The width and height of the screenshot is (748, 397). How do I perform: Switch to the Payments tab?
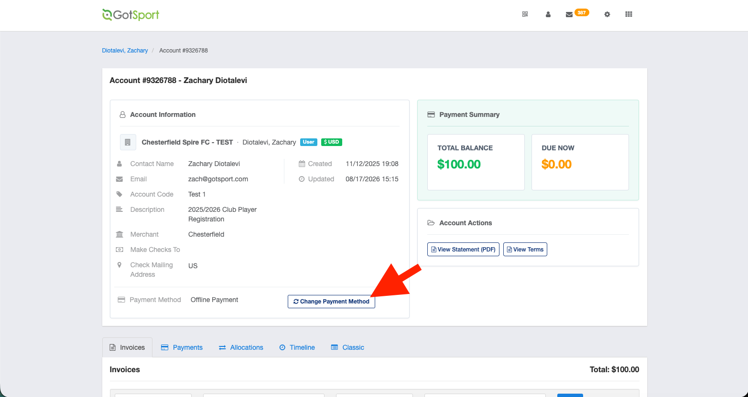tap(182, 347)
